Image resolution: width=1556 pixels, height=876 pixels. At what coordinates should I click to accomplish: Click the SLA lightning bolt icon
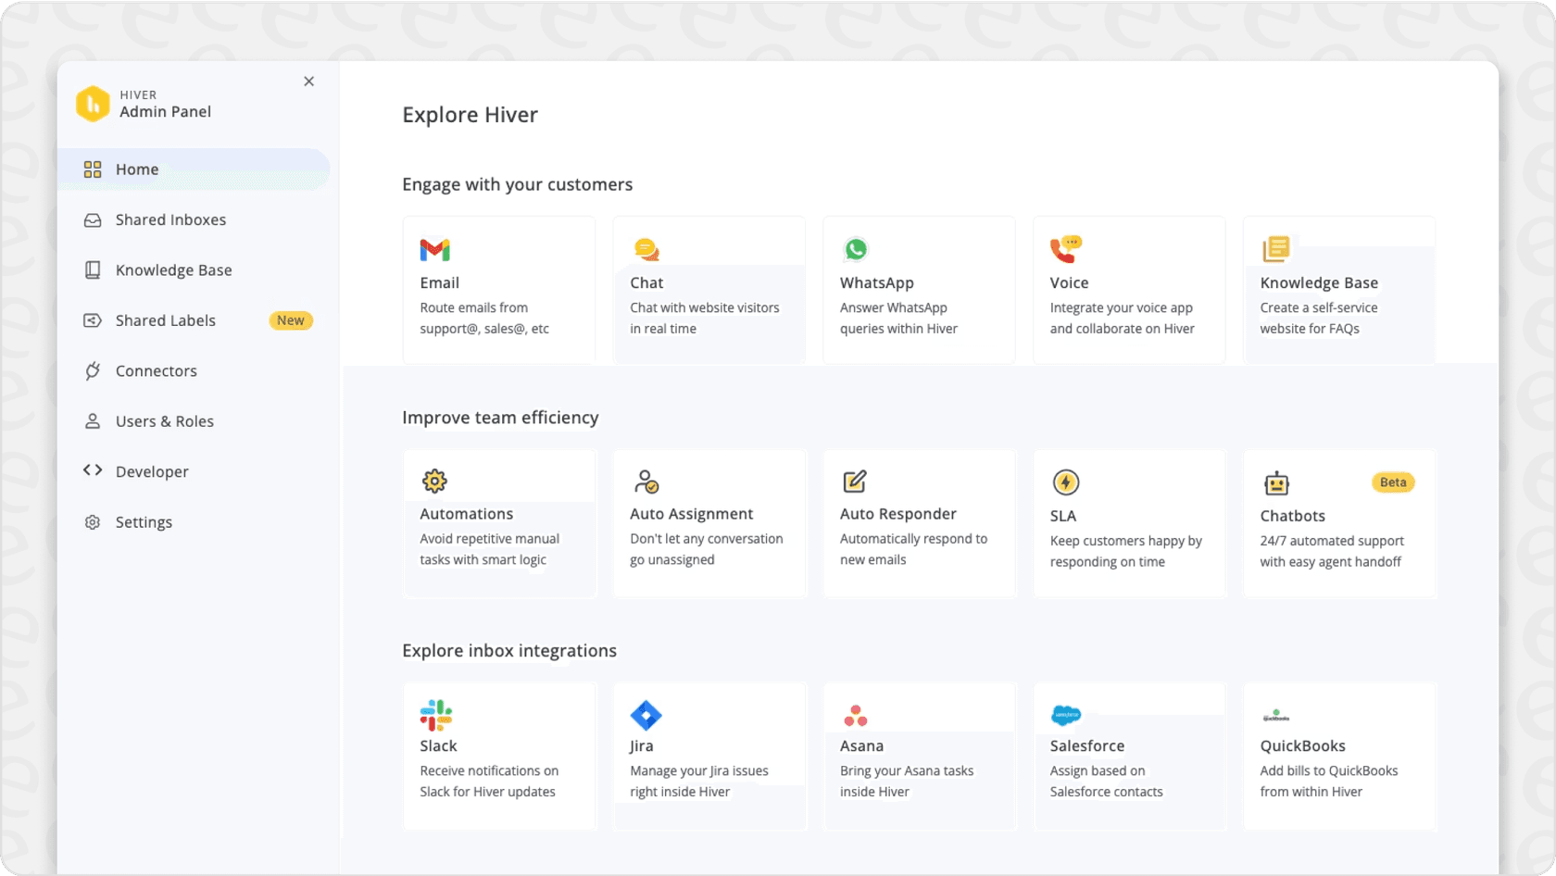point(1066,482)
